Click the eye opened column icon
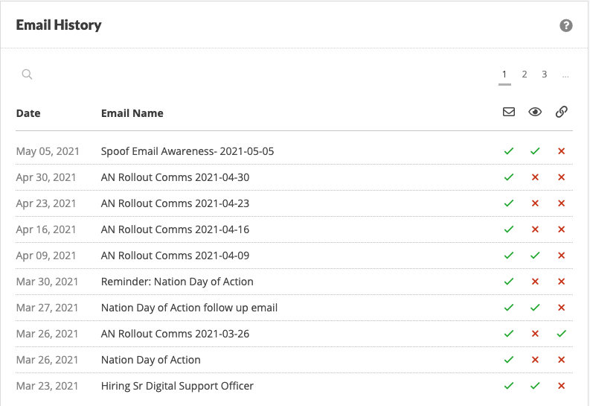 pos(535,112)
